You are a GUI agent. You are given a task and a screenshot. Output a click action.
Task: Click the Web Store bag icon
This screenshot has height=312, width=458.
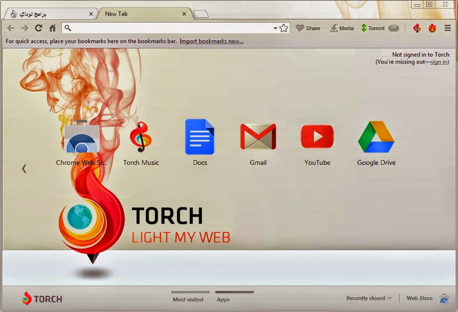pyautogui.click(x=444, y=298)
